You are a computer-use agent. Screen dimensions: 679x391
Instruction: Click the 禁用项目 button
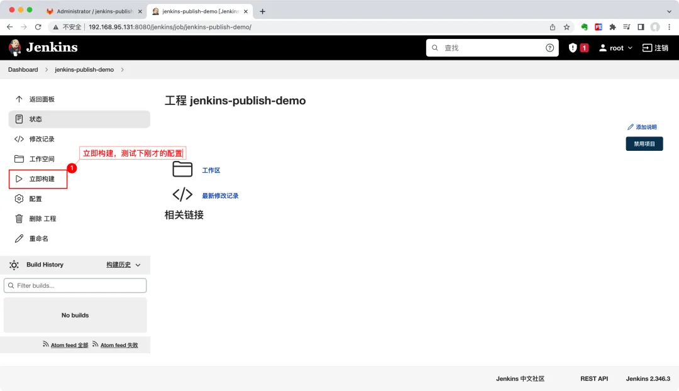click(644, 144)
